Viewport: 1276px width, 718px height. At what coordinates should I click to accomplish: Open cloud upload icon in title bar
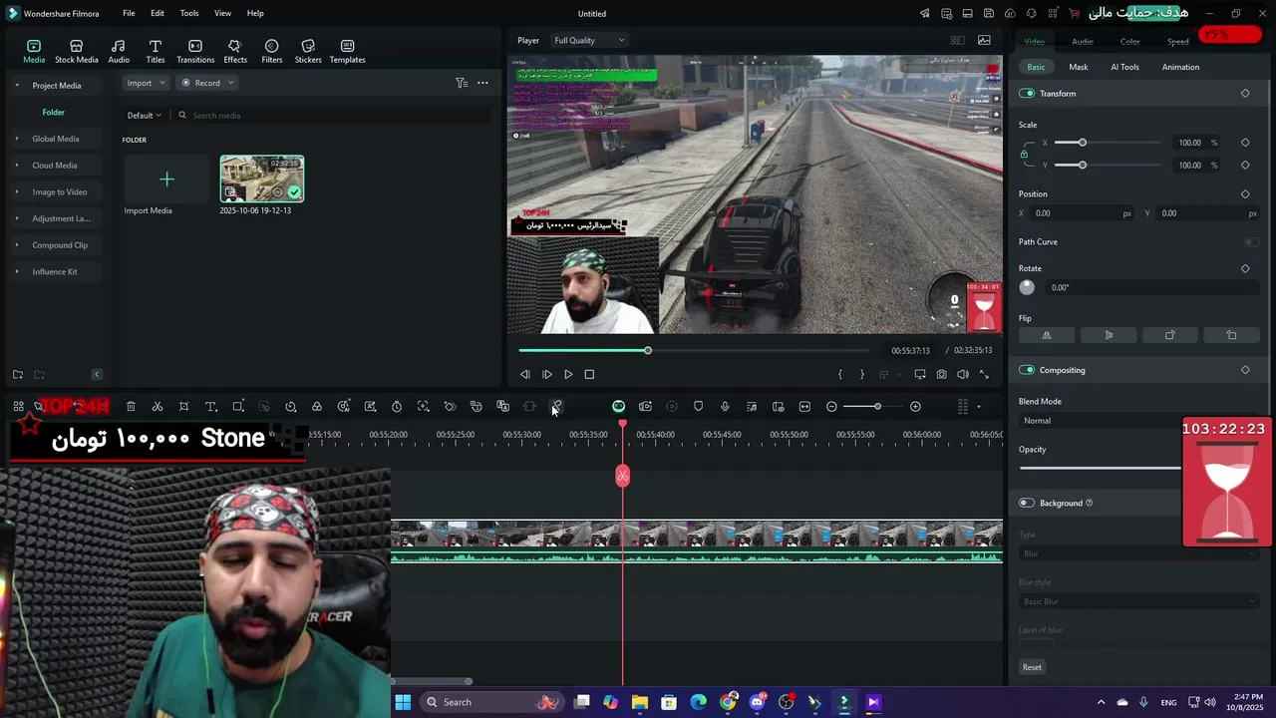[x=1010, y=14]
